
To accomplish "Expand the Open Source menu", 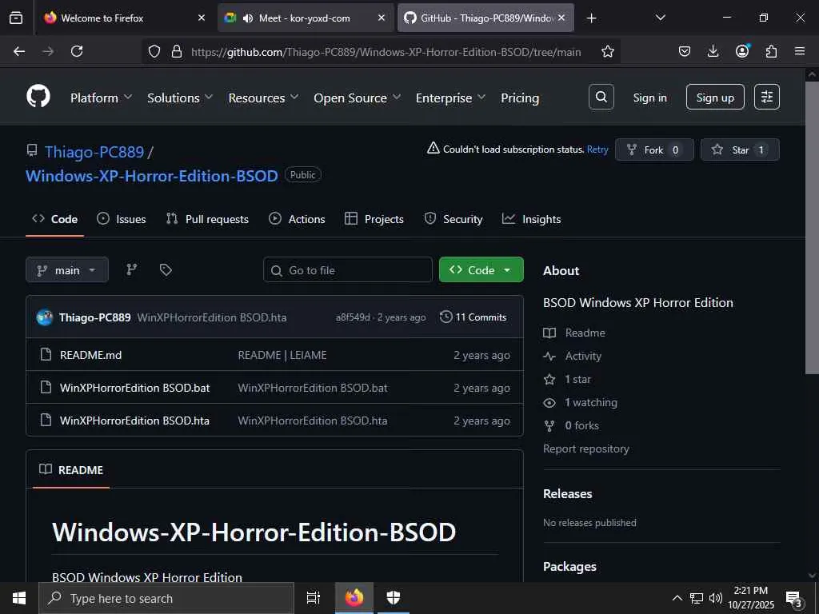I will coord(357,98).
